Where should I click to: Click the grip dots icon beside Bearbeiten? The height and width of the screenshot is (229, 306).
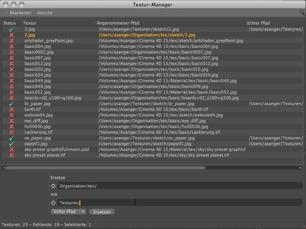coord(4,13)
